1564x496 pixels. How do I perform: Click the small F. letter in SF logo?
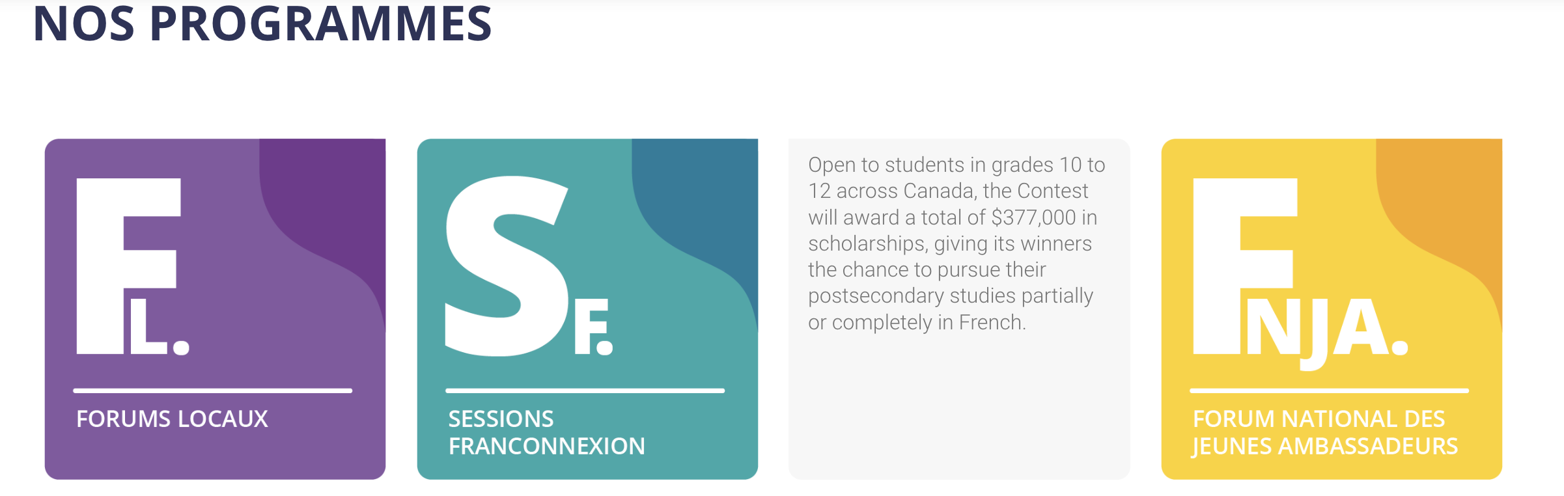click(x=593, y=327)
